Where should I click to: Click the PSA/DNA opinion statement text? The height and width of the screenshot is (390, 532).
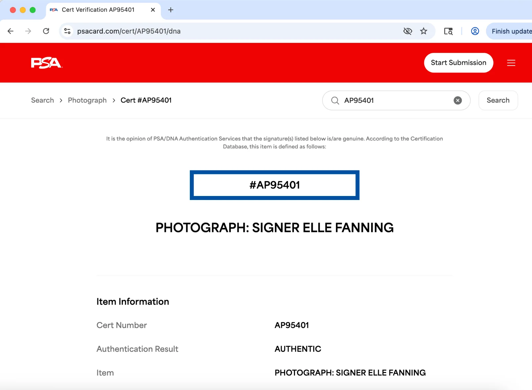(275, 142)
